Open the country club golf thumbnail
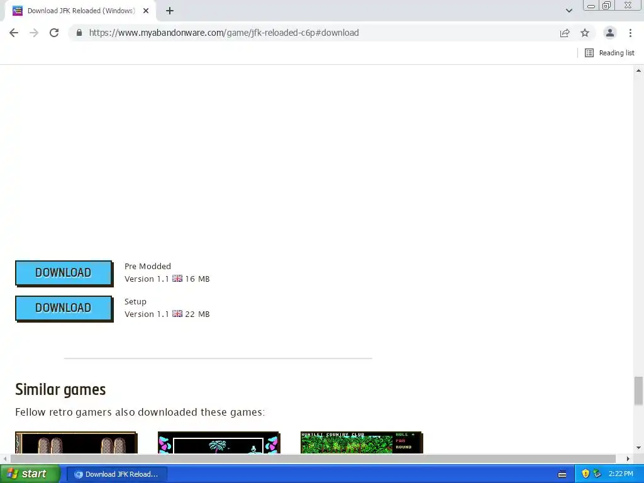The width and height of the screenshot is (644, 483). click(362, 443)
